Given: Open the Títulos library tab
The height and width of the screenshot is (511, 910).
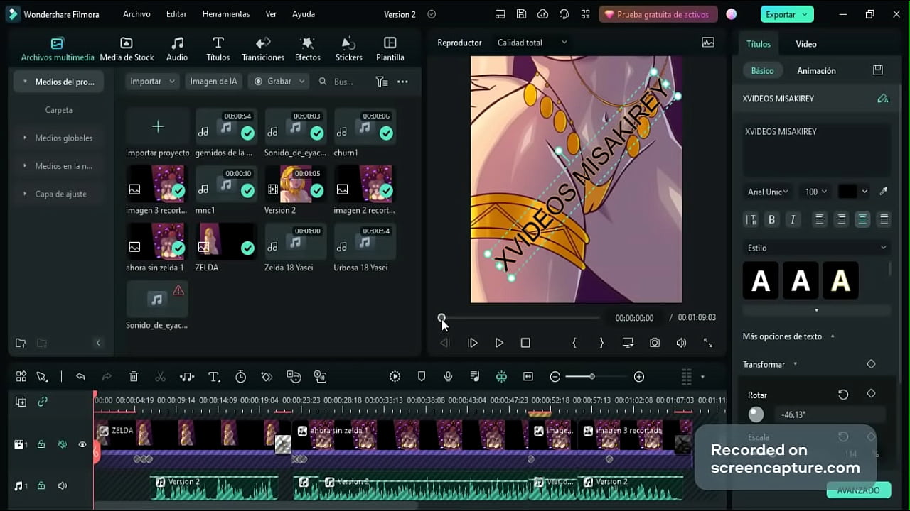Looking at the screenshot, I should pyautogui.click(x=218, y=49).
